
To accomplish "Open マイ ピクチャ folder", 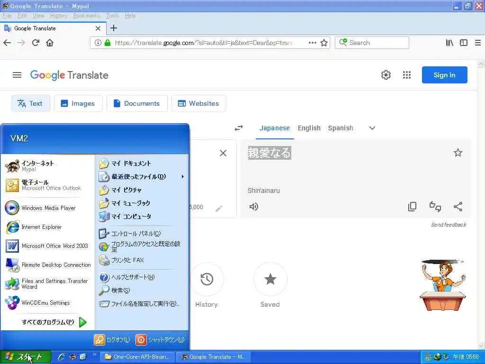I will click(142, 190).
